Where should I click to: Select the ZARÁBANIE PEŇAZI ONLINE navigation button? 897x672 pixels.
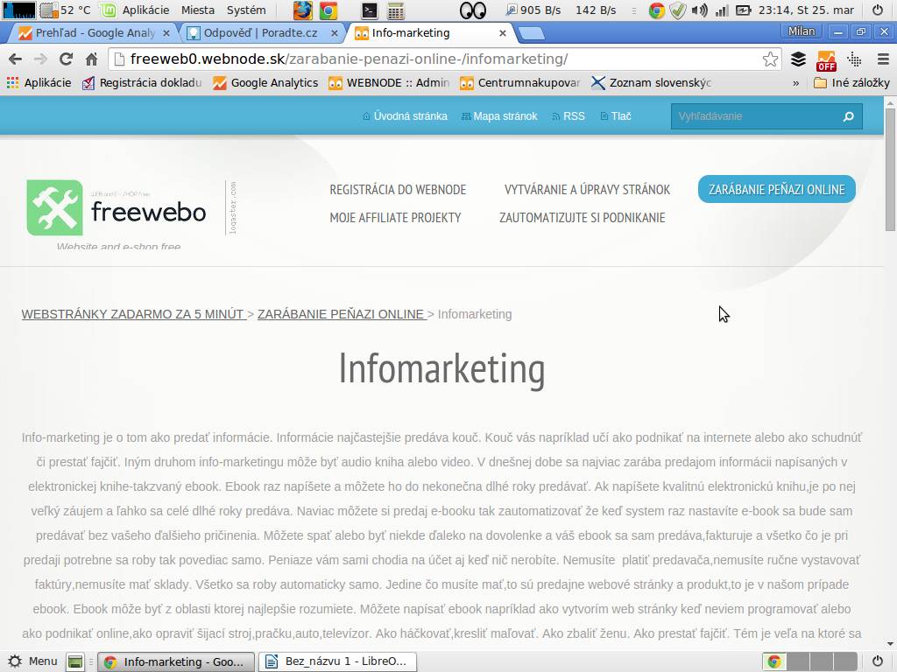click(x=777, y=189)
